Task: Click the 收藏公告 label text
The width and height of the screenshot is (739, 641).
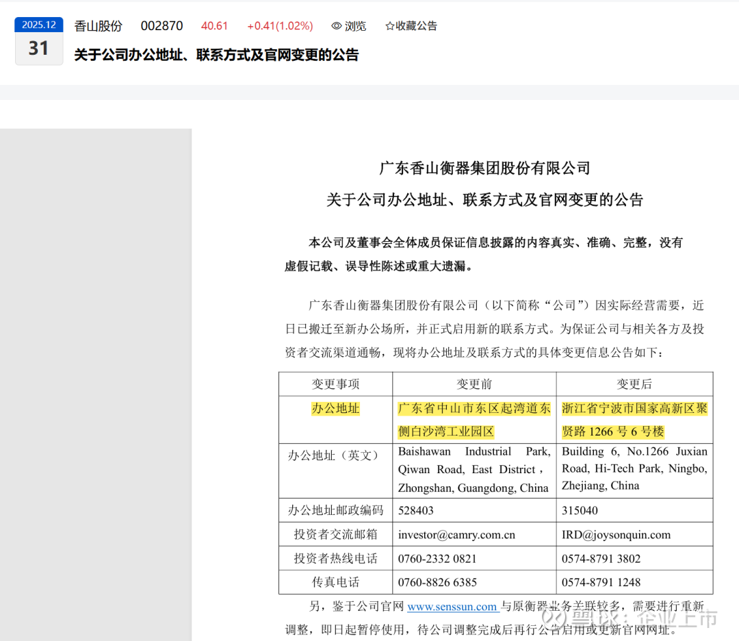Action: pyautogui.click(x=417, y=26)
